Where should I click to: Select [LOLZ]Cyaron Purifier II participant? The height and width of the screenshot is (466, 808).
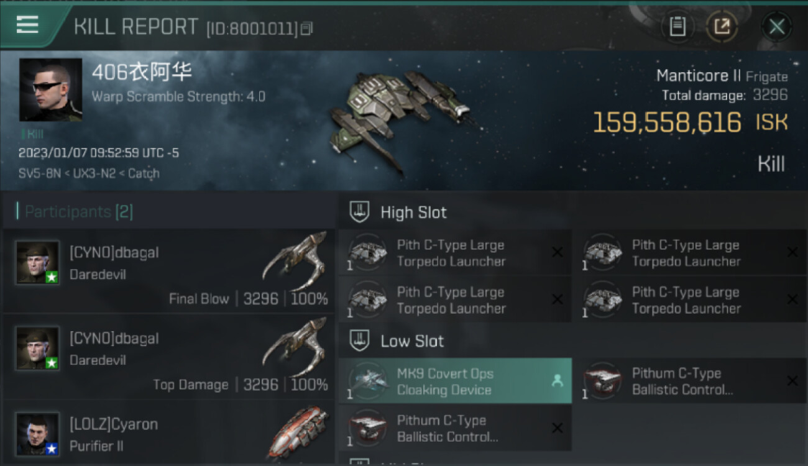point(168,433)
